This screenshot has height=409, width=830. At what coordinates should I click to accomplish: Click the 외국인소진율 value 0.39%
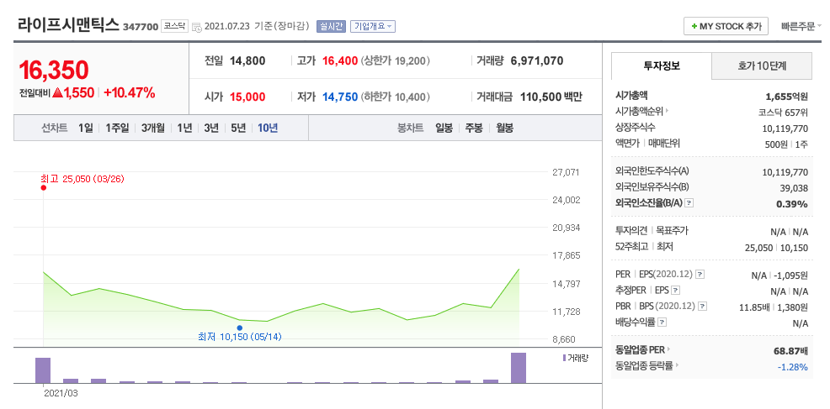click(x=792, y=204)
